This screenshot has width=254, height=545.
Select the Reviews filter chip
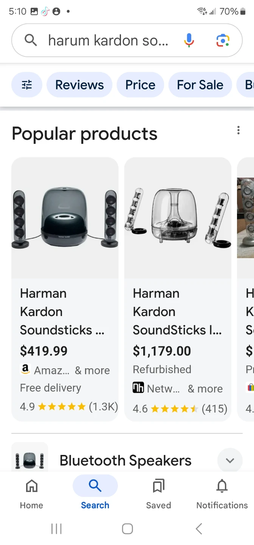79,85
